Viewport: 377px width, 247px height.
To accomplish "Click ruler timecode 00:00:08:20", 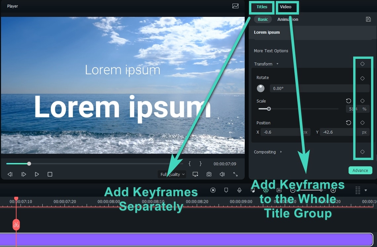I will [197, 202].
